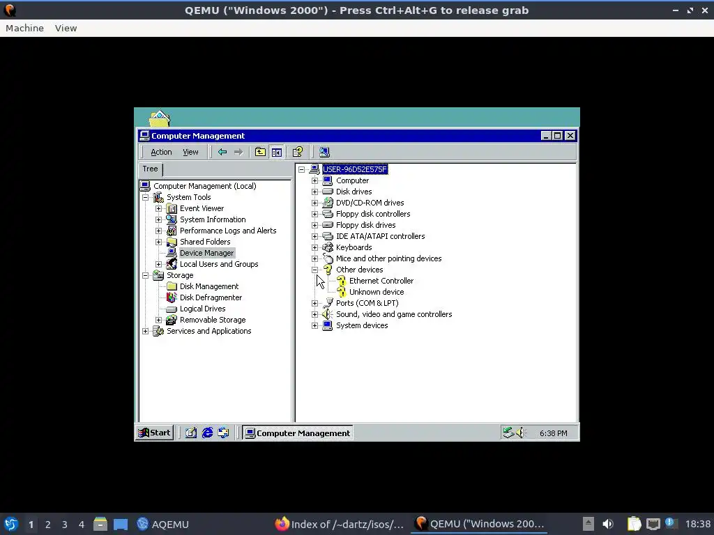Select USER-96D52E575F computer node
The height and width of the screenshot is (535, 714).
[x=355, y=169]
